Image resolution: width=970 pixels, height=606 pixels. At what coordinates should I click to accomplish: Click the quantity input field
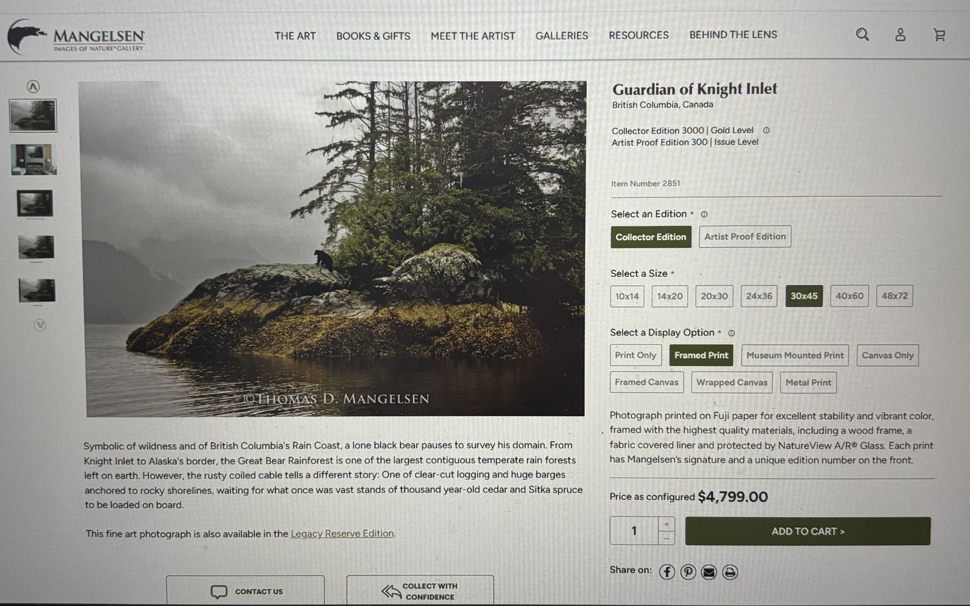click(634, 531)
